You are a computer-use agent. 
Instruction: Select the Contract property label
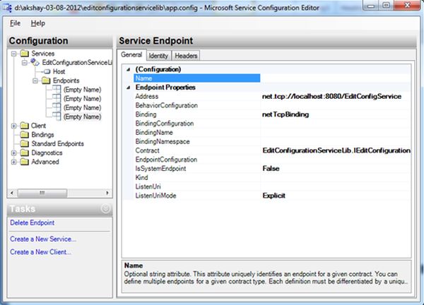pos(148,150)
